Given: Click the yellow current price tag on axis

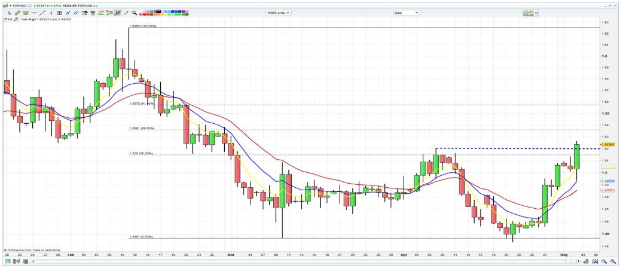Looking at the screenshot, I should (607, 144).
